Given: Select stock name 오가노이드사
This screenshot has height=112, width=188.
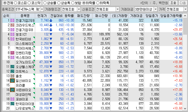Looking at the screenshot, I should [x=25, y=62].
